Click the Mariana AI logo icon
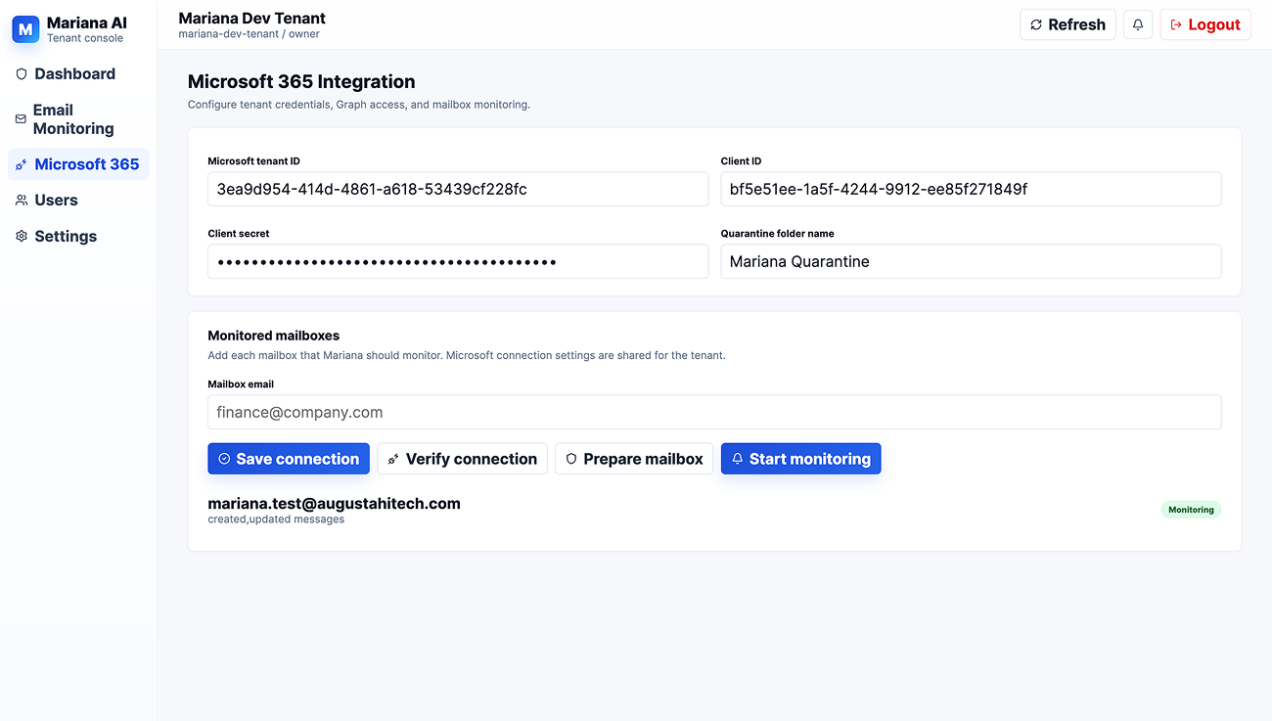Screen dimensions: 1272x721 click(x=25, y=29)
